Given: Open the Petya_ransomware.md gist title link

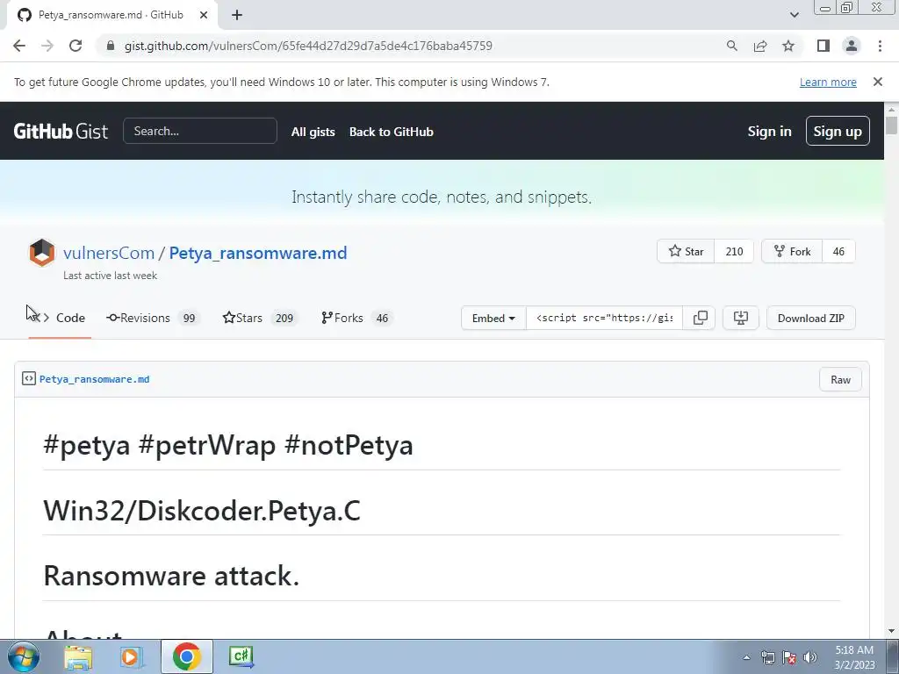Looking at the screenshot, I should tap(258, 253).
